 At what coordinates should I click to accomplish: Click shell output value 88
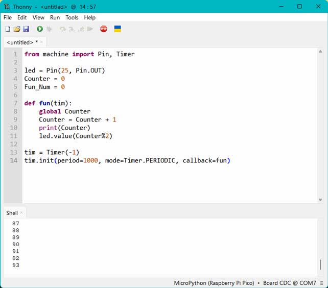[x=16, y=230]
